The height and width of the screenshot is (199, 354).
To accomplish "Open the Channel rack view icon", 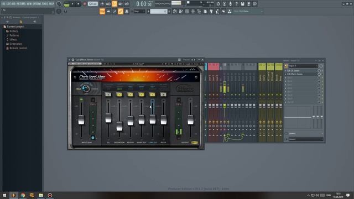I will tap(187, 11).
